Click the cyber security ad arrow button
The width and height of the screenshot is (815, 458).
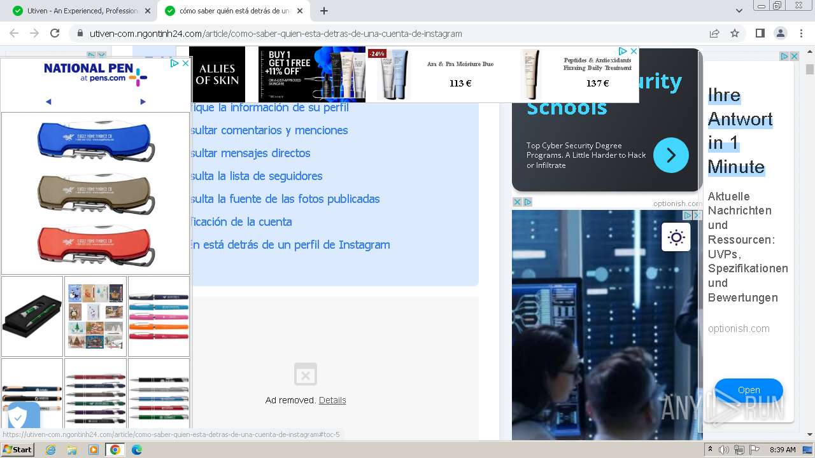(670, 155)
